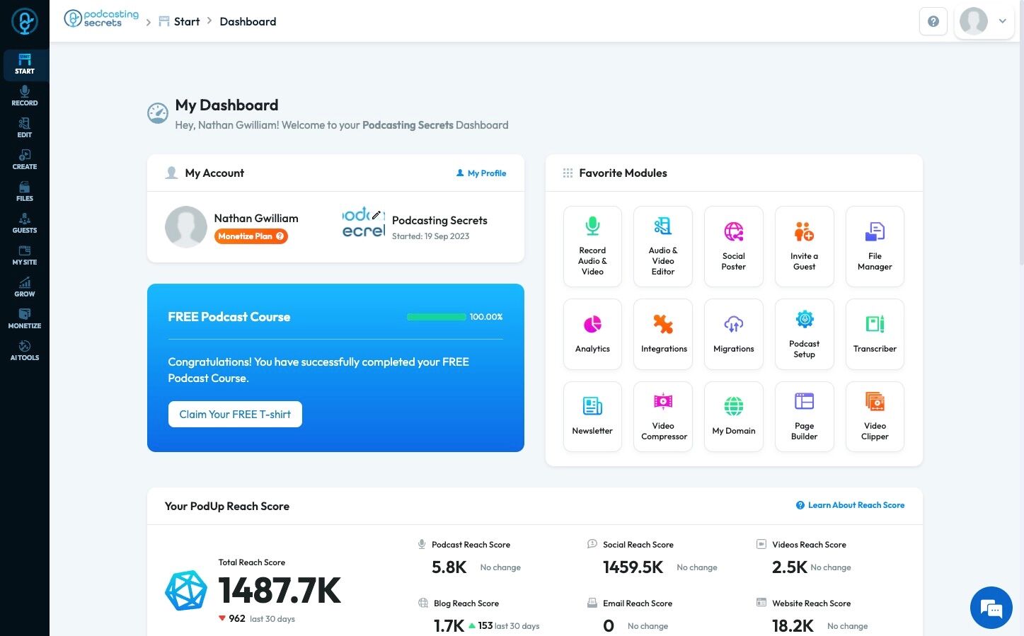
Task: Launch the Transcriber module
Action: (x=875, y=334)
